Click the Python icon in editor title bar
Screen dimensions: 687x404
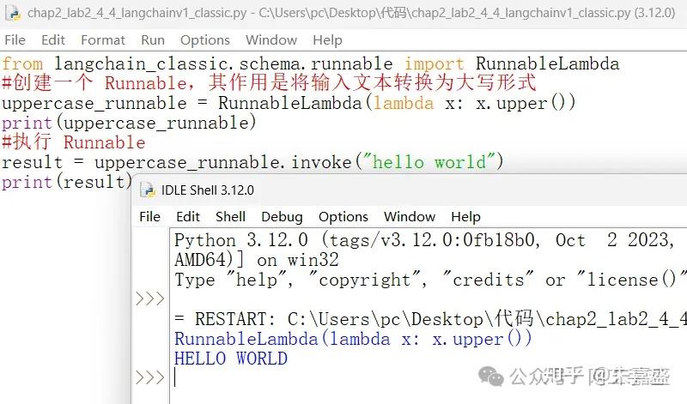coord(13,13)
